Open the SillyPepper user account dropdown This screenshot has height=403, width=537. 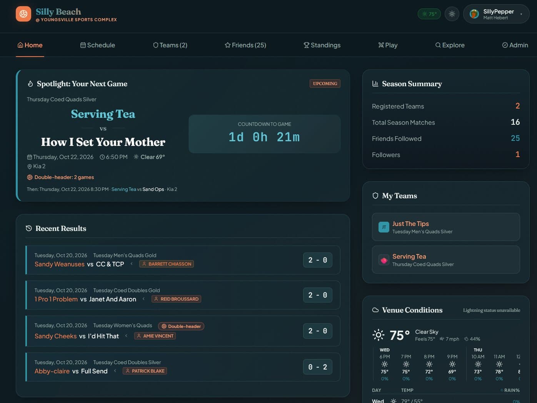(x=496, y=14)
